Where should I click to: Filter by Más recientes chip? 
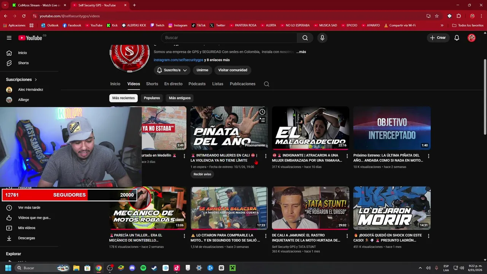(123, 98)
